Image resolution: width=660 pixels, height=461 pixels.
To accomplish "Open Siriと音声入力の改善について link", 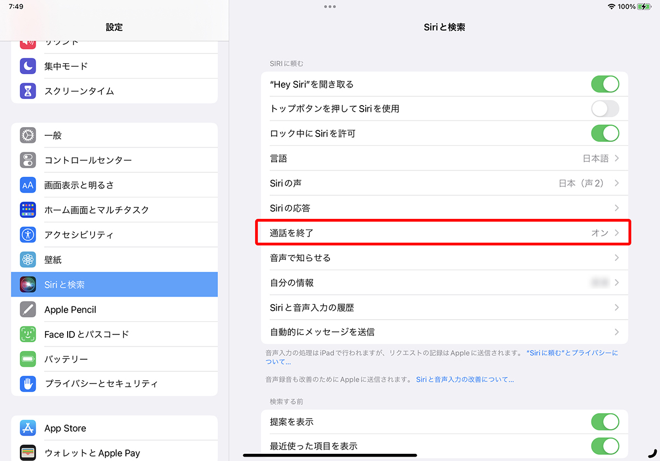I will (x=465, y=380).
